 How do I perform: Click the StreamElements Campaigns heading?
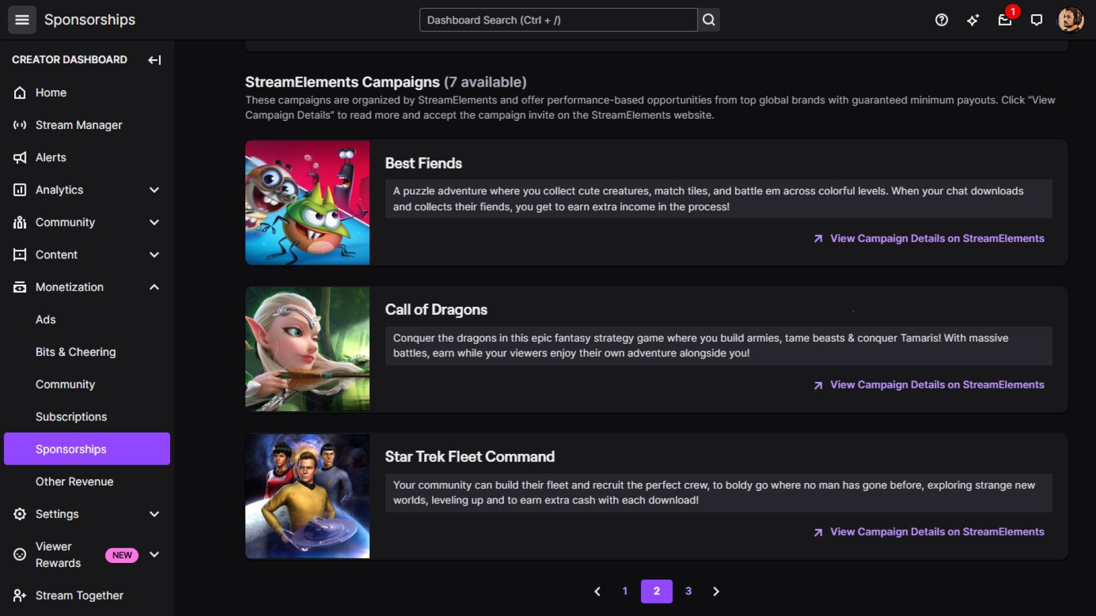(x=342, y=82)
